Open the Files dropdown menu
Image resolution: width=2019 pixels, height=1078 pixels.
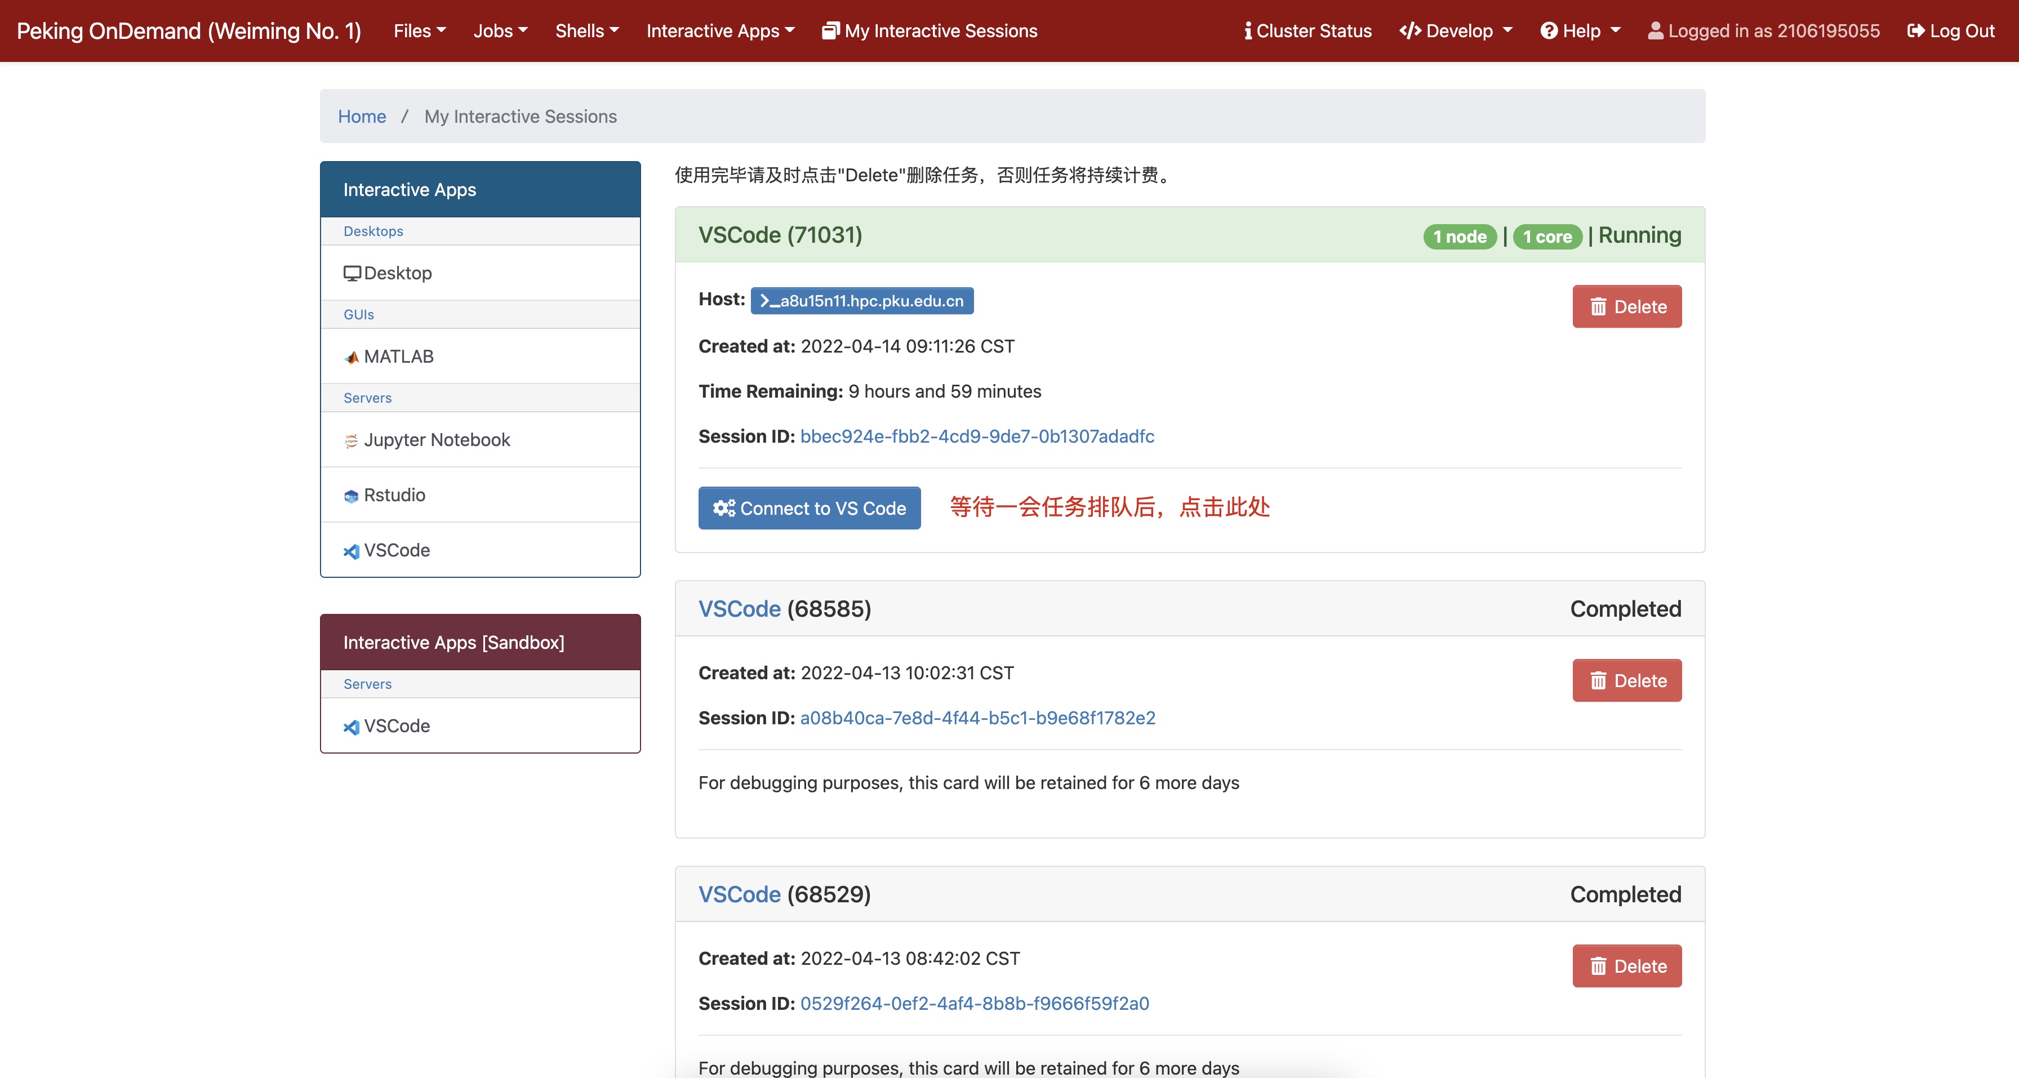pyautogui.click(x=419, y=30)
